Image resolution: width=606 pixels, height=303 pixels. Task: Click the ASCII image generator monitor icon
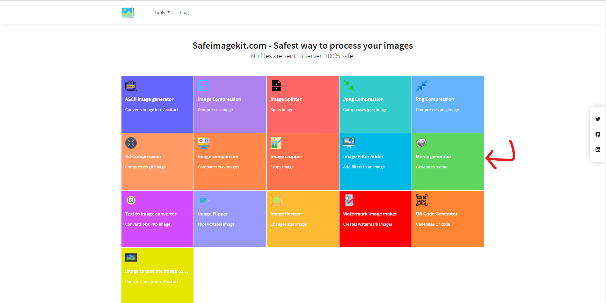click(131, 86)
